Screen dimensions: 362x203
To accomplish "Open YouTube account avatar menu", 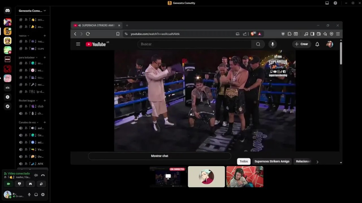I will tap(329, 44).
